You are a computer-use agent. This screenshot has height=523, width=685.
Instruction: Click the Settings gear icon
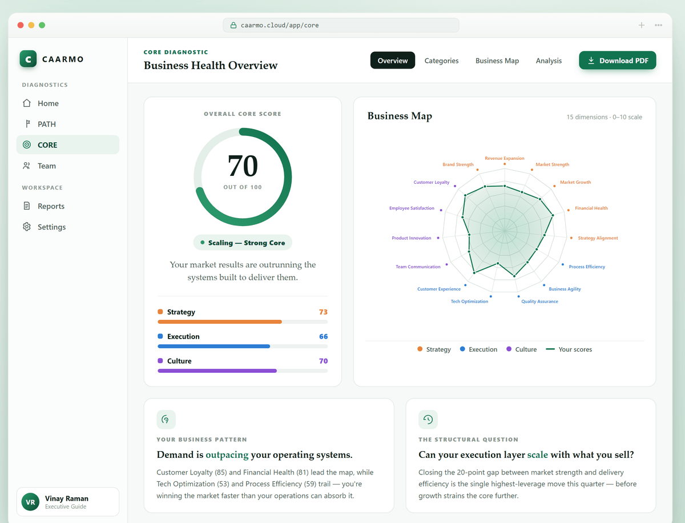tap(27, 227)
